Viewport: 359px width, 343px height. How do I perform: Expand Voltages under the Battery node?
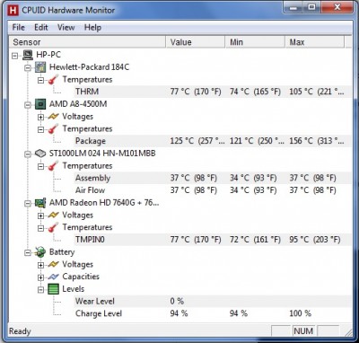(40, 265)
